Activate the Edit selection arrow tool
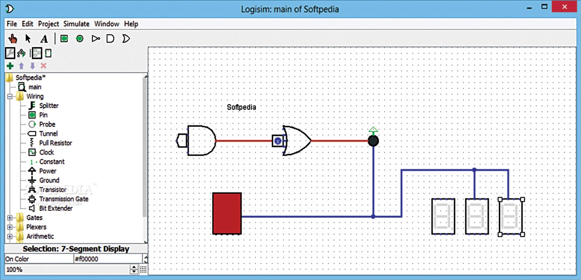 pos(28,38)
